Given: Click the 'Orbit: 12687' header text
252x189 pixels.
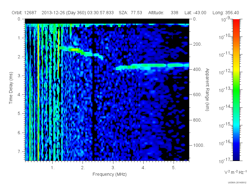Looking at the screenshot, I should (24, 13).
